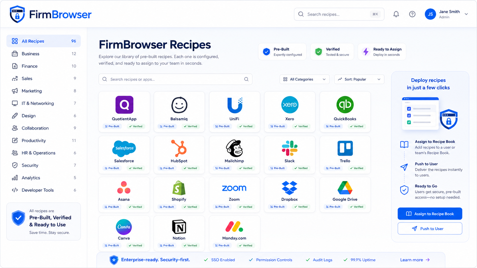The height and width of the screenshot is (268, 477).
Task: Click the Verified tag on Monday.com
Action: 246,245
